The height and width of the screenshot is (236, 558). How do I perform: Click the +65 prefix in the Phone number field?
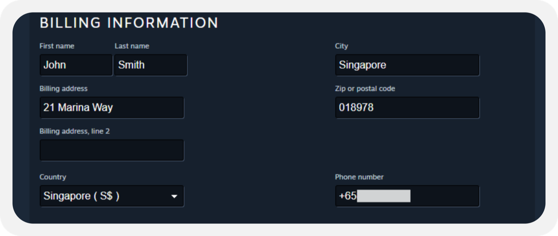tap(348, 196)
